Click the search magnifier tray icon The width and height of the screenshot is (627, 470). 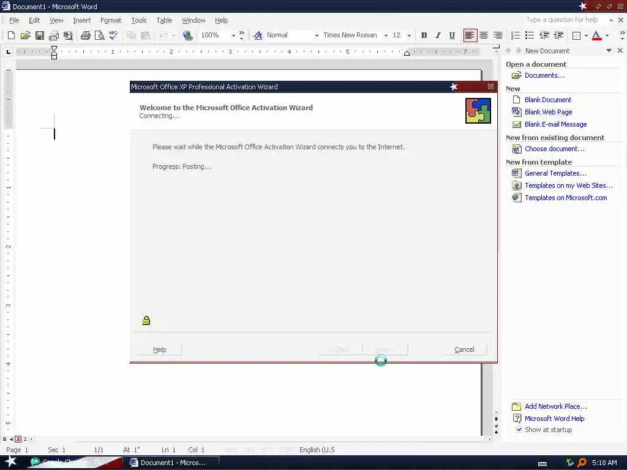click(582, 463)
